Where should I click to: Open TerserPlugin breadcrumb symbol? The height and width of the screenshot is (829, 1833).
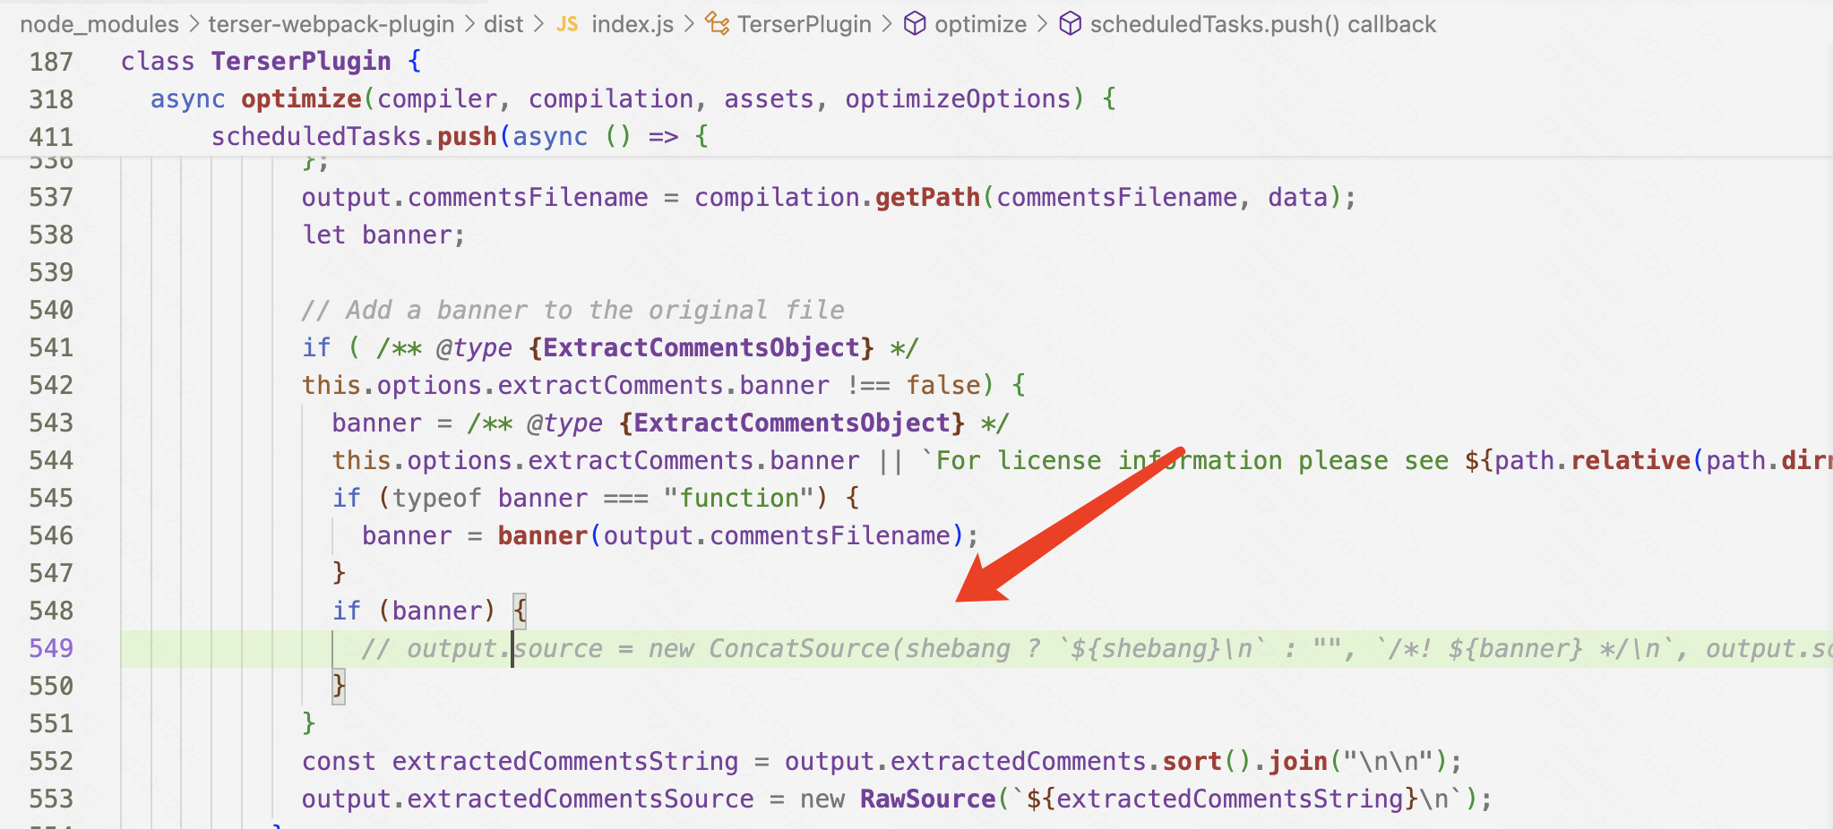click(805, 24)
